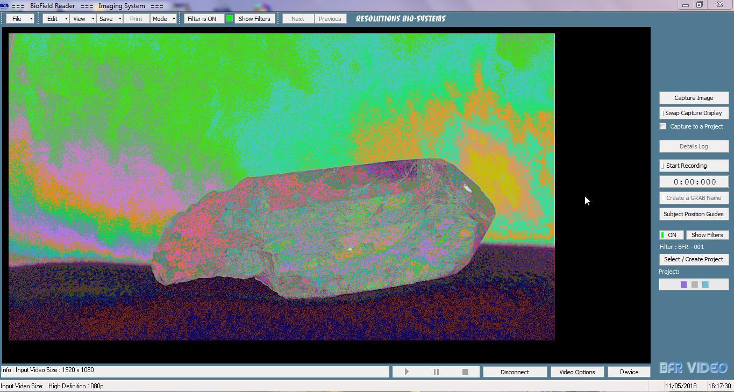
Task: Open the Edit menu
Action: (x=55, y=19)
